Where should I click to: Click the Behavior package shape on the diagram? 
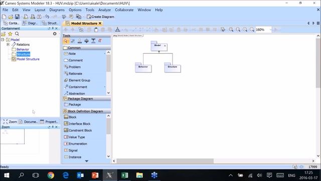coord(143,67)
